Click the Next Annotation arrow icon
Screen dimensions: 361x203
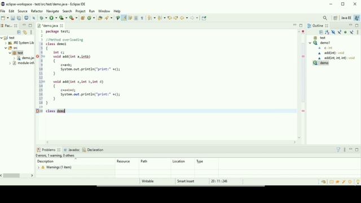(x=149, y=18)
